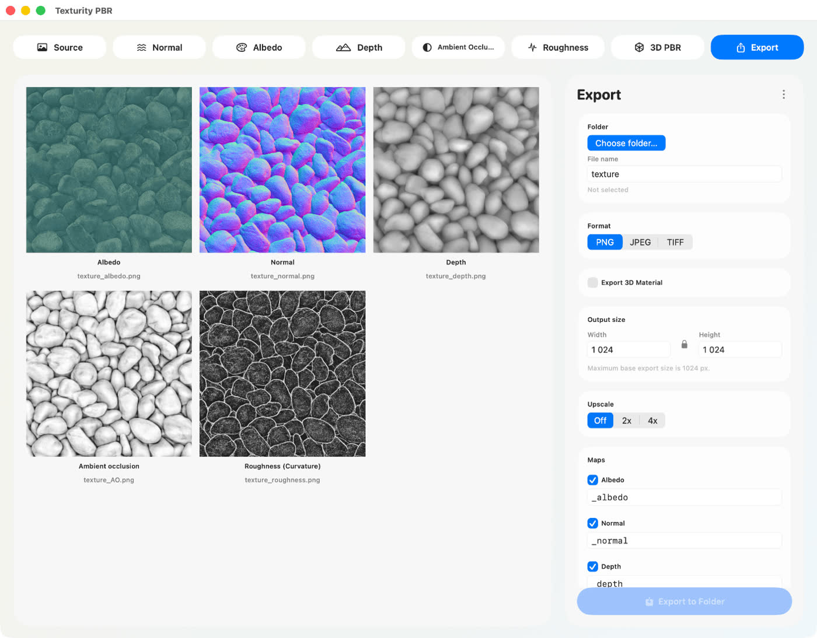This screenshot has height=638, width=817.
Task: Click the Height input field
Action: (x=740, y=349)
